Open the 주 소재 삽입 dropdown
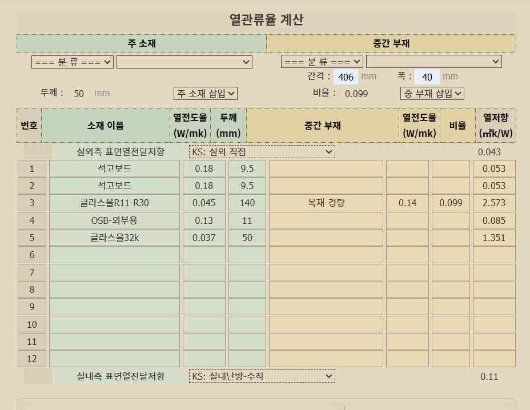 (205, 93)
